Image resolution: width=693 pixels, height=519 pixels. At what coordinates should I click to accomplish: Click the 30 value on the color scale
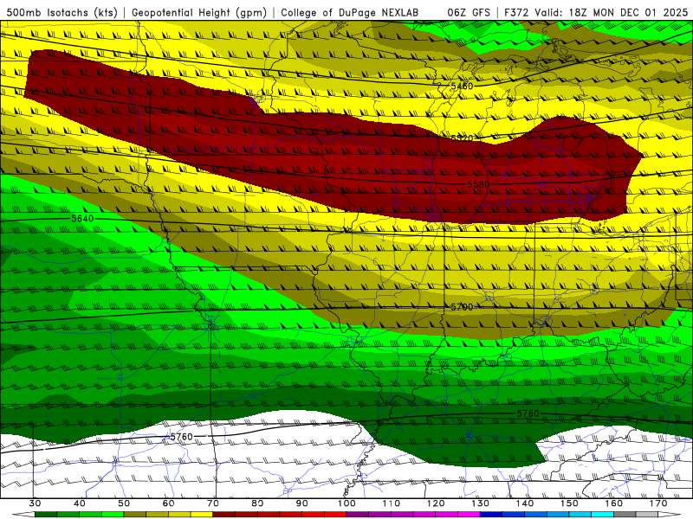pyautogui.click(x=35, y=503)
